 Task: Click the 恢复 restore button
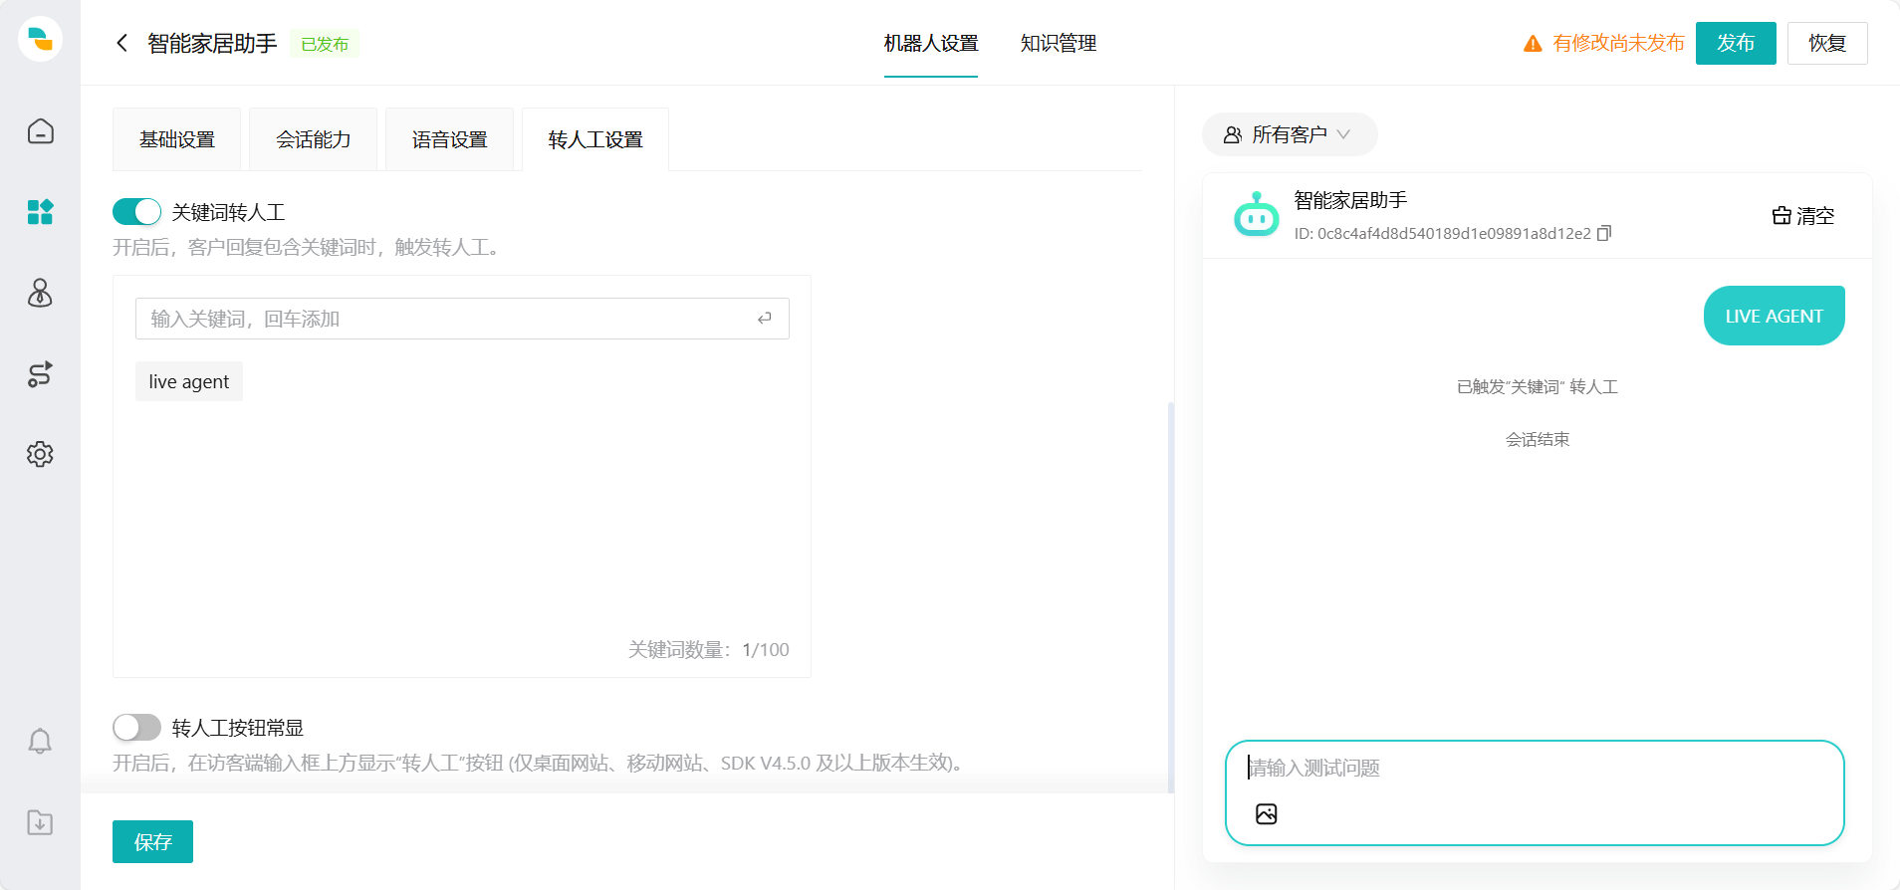pos(1827,43)
